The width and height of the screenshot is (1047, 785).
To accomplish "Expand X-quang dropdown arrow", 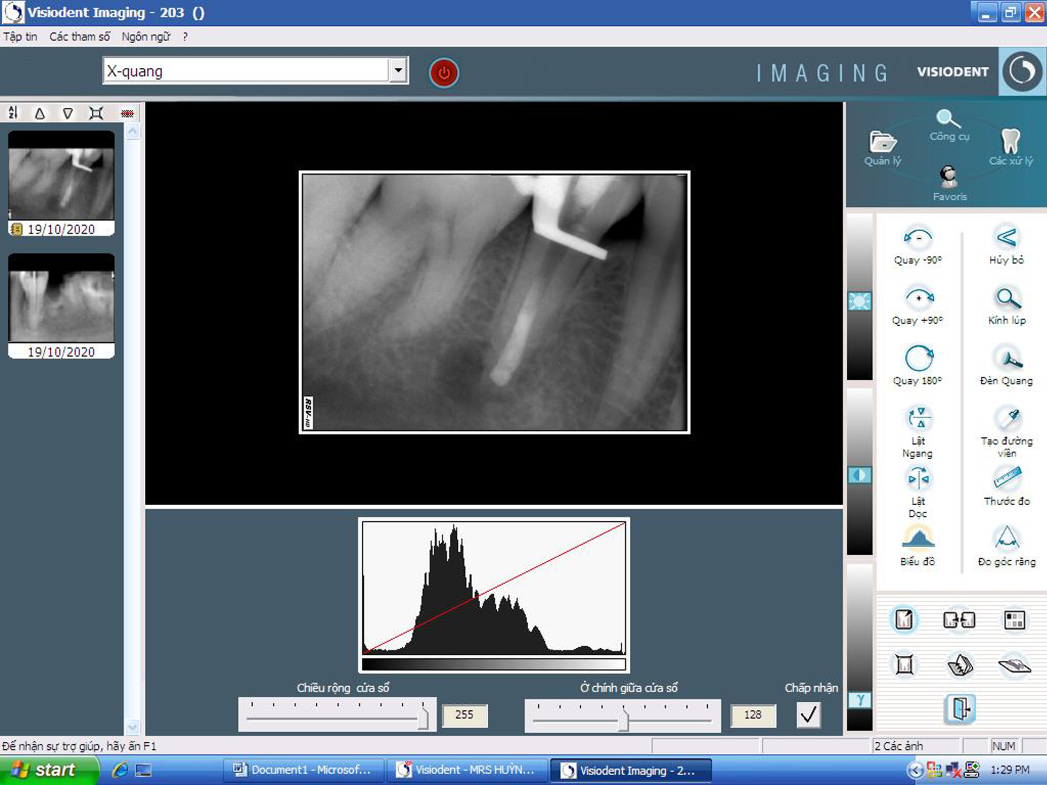I will click(x=398, y=70).
